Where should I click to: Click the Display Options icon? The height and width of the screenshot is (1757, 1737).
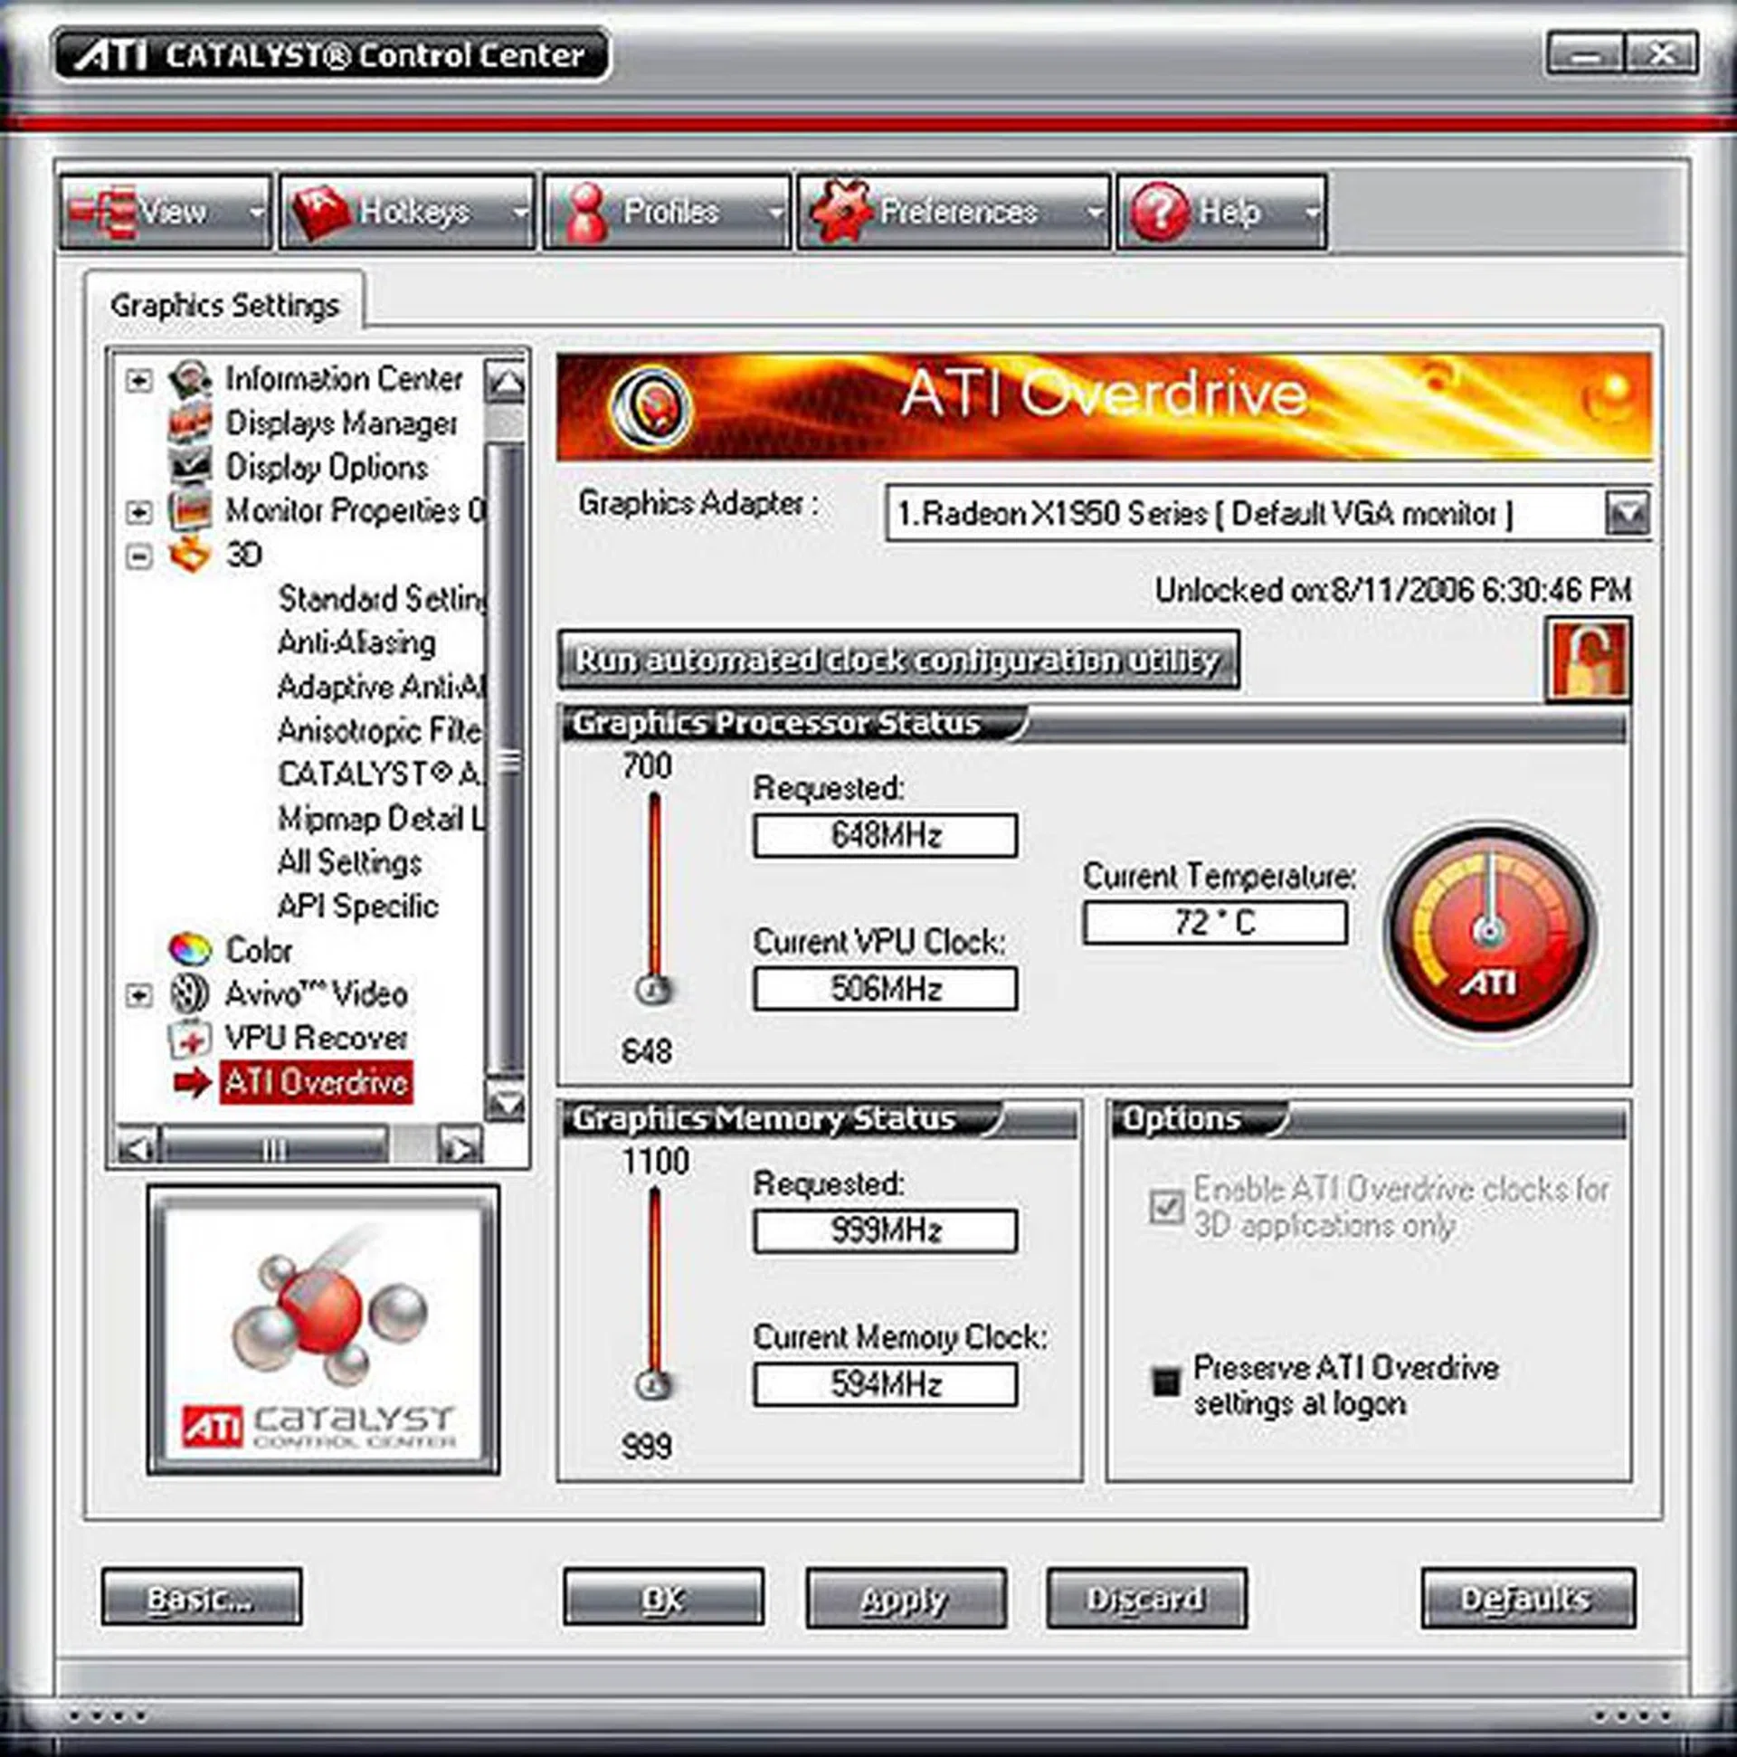click(191, 467)
